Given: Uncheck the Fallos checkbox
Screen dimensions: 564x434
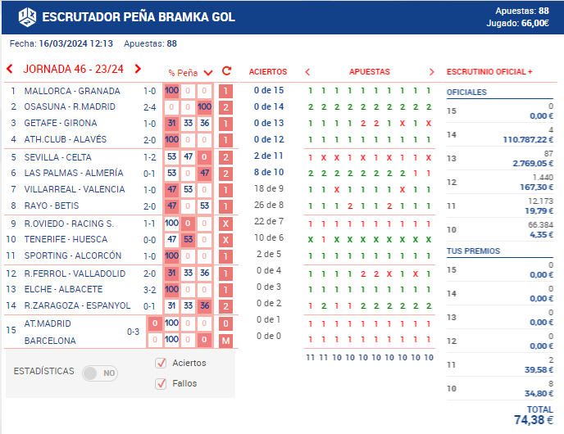Looking at the screenshot, I should pos(161,383).
